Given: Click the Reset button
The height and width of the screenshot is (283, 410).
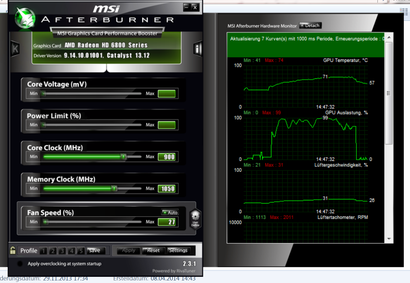Looking at the screenshot, I should [x=153, y=250].
